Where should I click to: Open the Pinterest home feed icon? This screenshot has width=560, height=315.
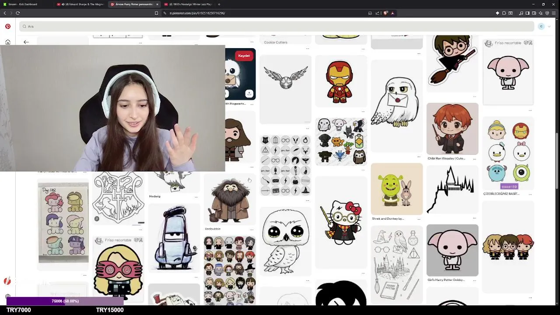pos(8,42)
